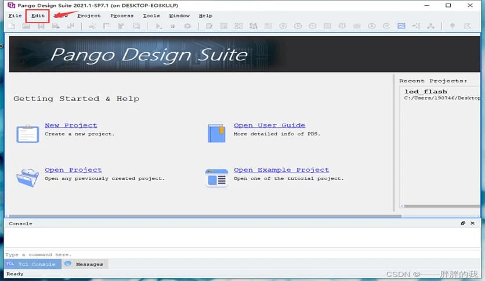Click the 'Ready' status bar text
Screen dimensions: 485x281
tap(15, 274)
